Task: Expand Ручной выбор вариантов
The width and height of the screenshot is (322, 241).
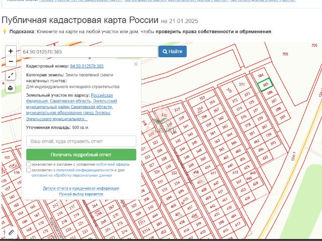Action: [x=81, y=194]
